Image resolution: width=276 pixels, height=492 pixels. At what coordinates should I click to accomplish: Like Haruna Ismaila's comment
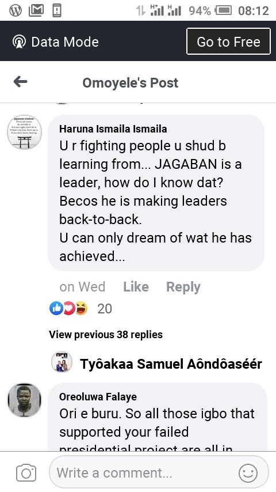136,286
